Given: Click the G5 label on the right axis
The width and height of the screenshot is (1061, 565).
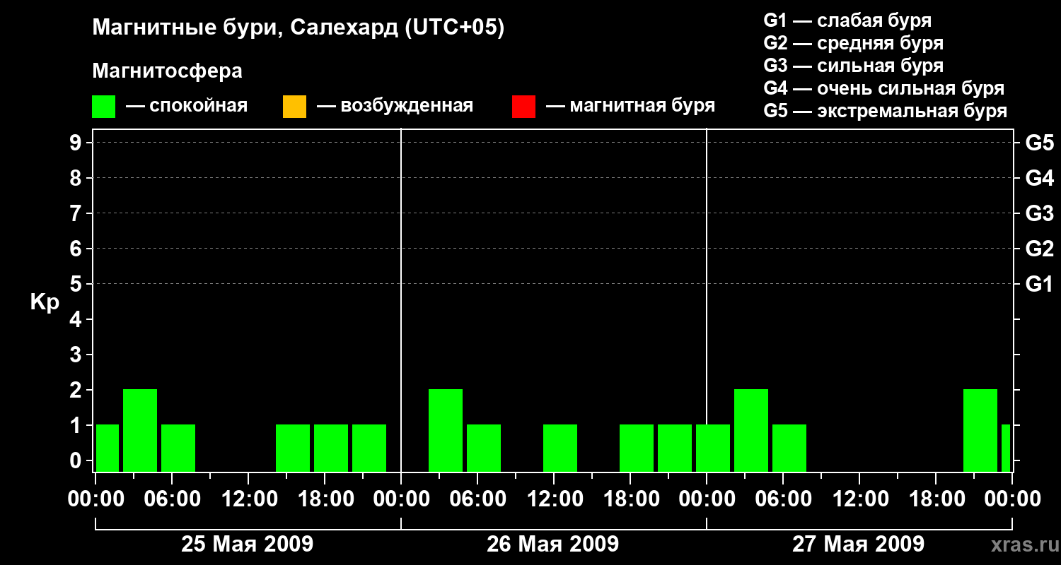Looking at the screenshot, I should tap(1039, 143).
